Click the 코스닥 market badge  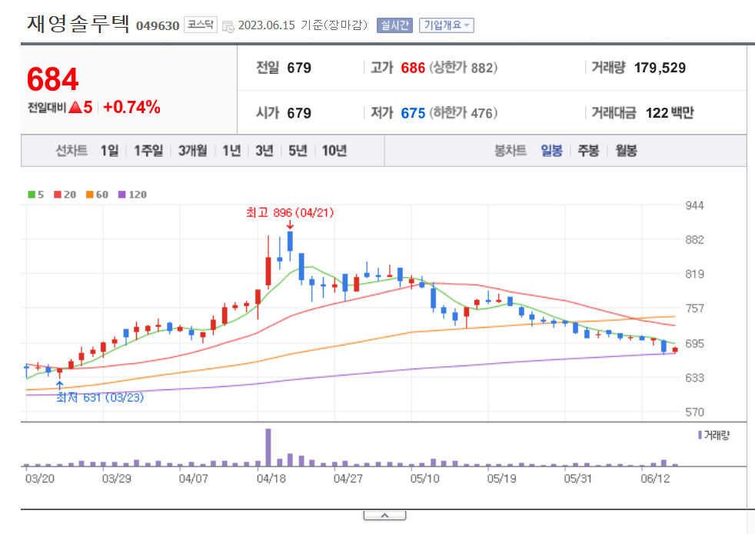tap(201, 25)
